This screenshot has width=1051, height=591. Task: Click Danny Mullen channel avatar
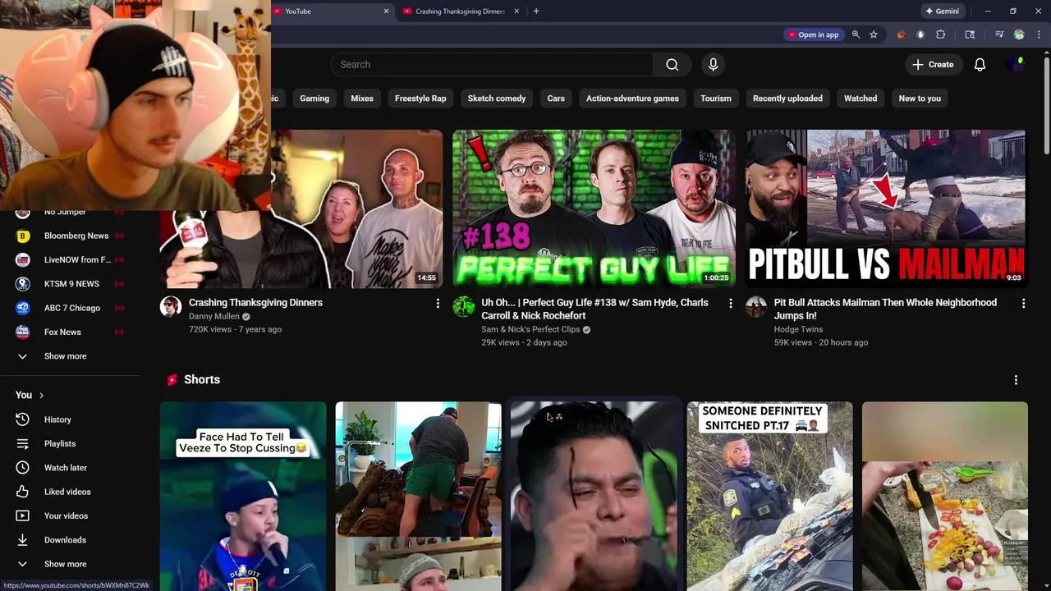click(171, 307)
